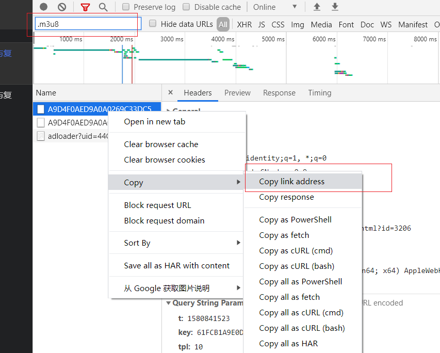Import HAR file with upload arrow

(x=317, y=7)
